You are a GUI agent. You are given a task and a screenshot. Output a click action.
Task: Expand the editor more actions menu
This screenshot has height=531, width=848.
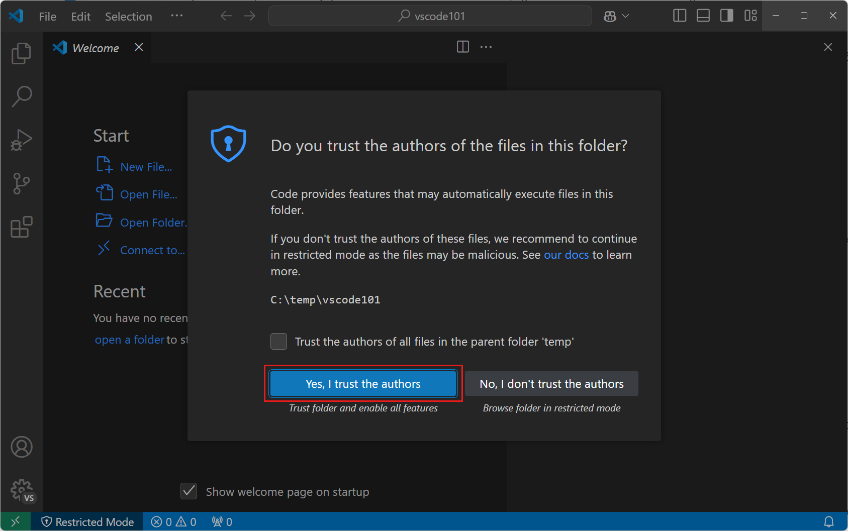tap(486, 47)
